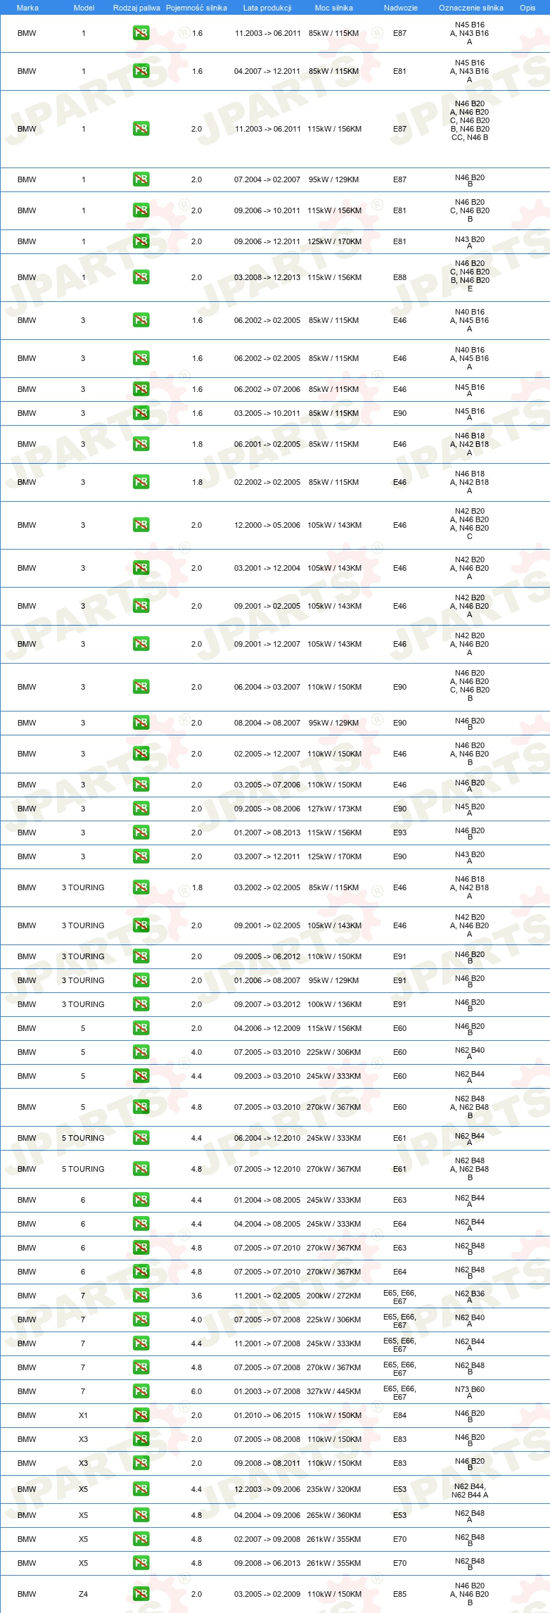
Task: Click the fuel icon in the BMW 7 4.8 row
Action: click(141, 1367)
